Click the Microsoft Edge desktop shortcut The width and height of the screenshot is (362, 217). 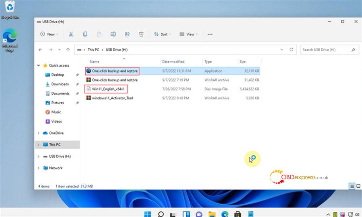10,41
